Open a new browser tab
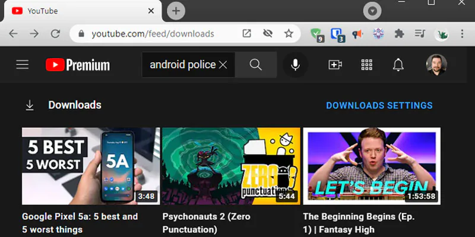This screenshot has height=237, width=475. click(x=176, y=11)
